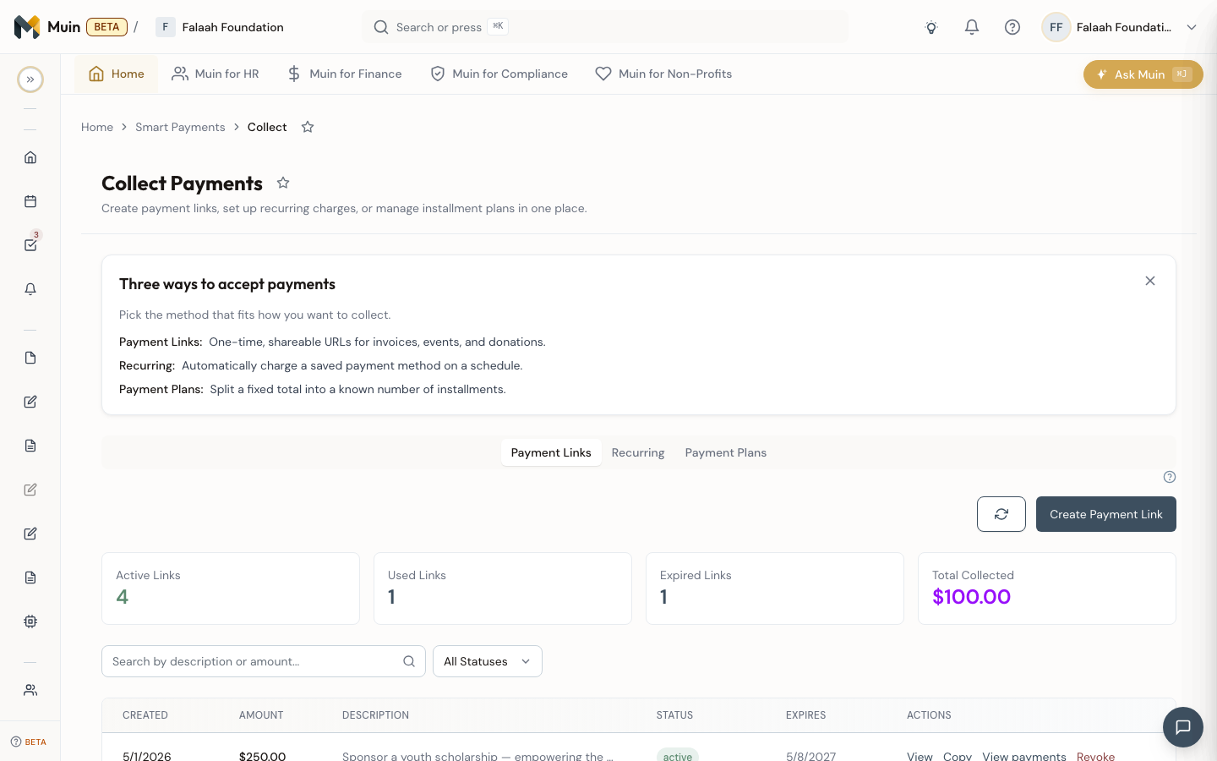Image resolution: width=1217 pixels, height=761 pixels.
Task: Open the help question mark in header
Action: (1012, 27)
